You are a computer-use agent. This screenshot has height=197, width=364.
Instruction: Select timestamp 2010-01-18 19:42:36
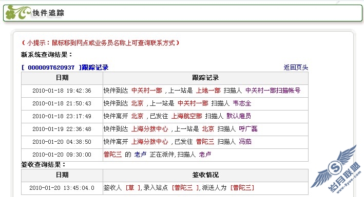[62, 91]
